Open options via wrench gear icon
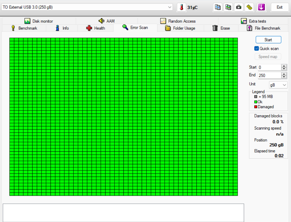The image size is (291, 222). tap(249, 7)
